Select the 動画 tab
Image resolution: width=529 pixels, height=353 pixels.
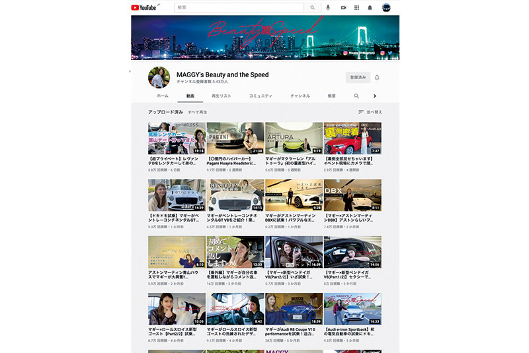tap(190, 96)
